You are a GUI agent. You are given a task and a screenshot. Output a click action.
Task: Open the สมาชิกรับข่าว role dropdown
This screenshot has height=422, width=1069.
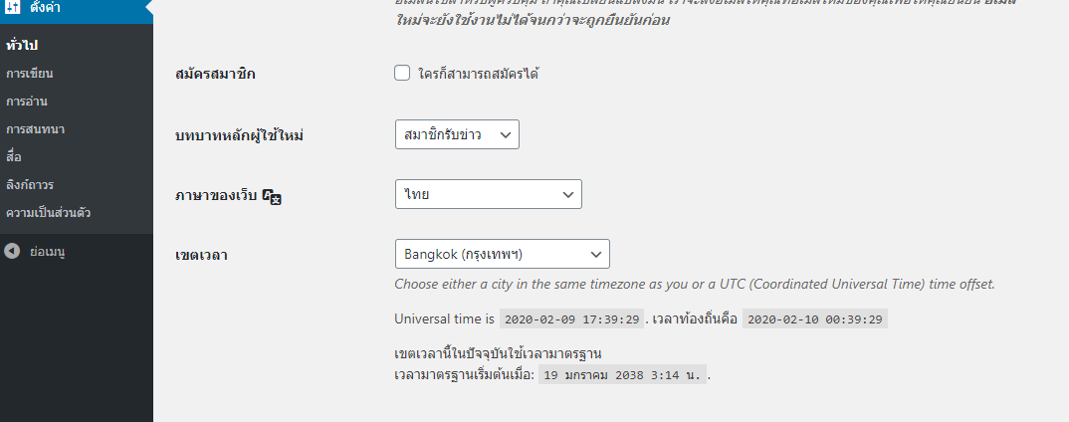point(457,135)
